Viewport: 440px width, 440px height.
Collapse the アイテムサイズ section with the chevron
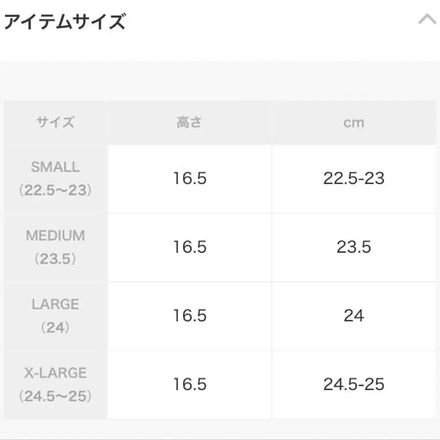pos(427,20)
